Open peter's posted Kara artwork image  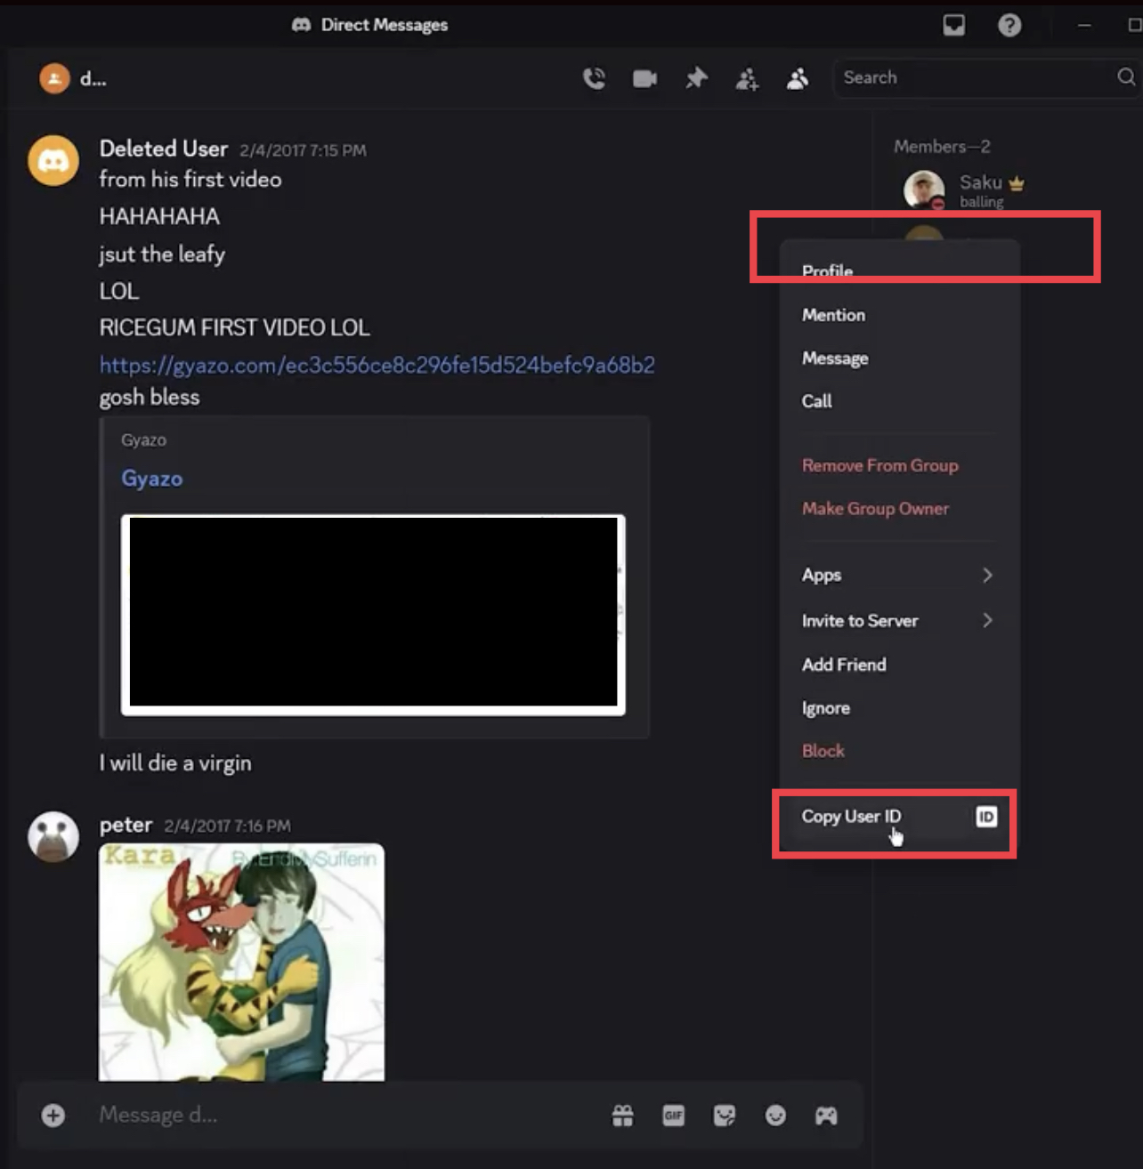pyautogui.click(x=241, y=962)
